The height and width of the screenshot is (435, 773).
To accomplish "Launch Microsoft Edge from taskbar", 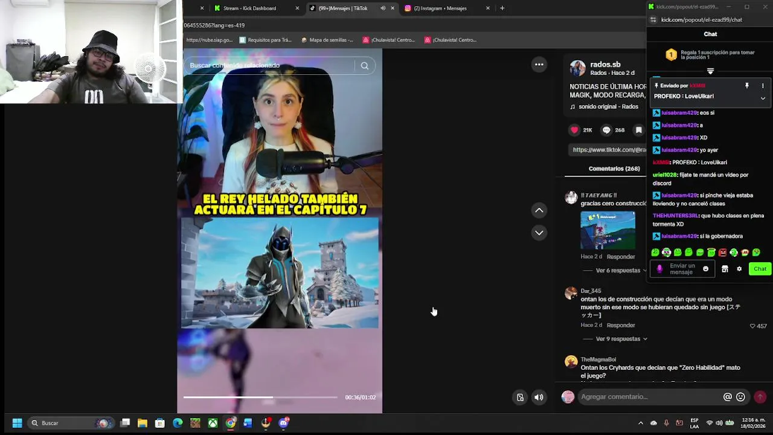I will 178,423.
